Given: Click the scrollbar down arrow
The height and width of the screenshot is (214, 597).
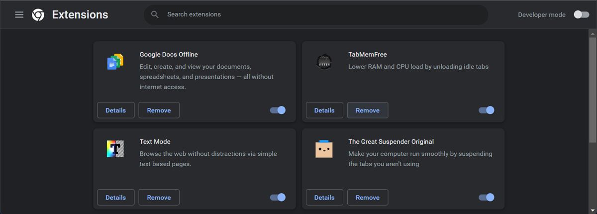Looking at the screenshot, I should (593, 210).
